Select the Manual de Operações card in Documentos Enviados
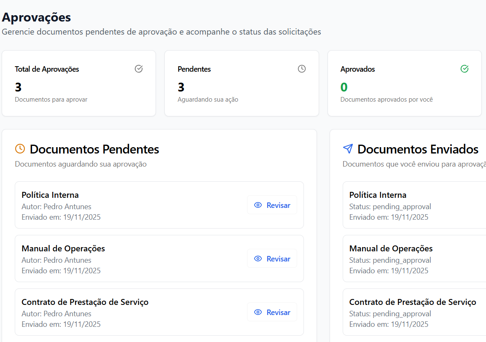486x342 pixels. tap(413, 259)
